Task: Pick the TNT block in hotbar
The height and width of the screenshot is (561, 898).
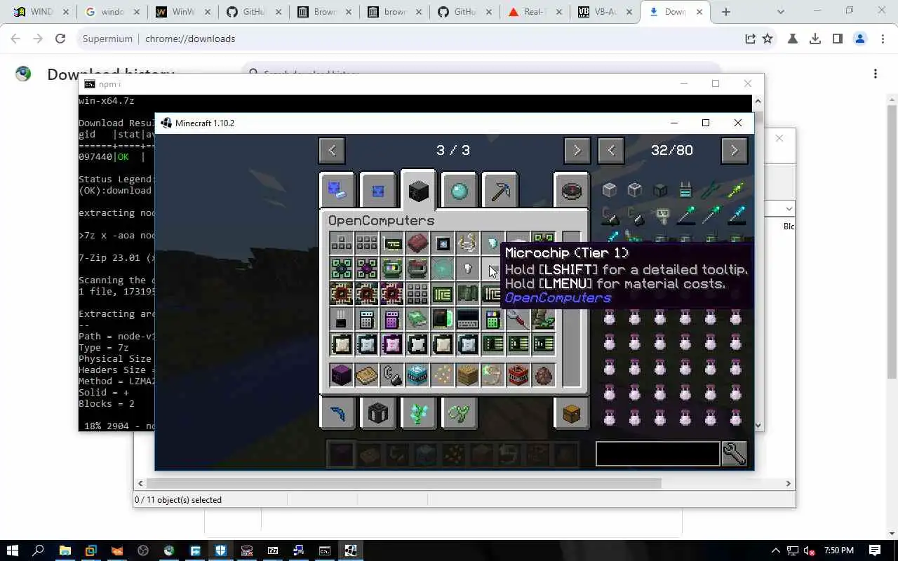Action: point(518,375)
